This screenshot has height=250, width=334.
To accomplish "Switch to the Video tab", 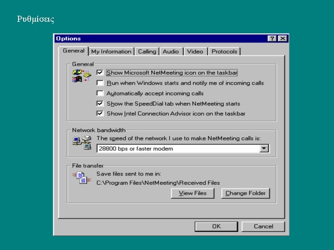I will 195,52.
